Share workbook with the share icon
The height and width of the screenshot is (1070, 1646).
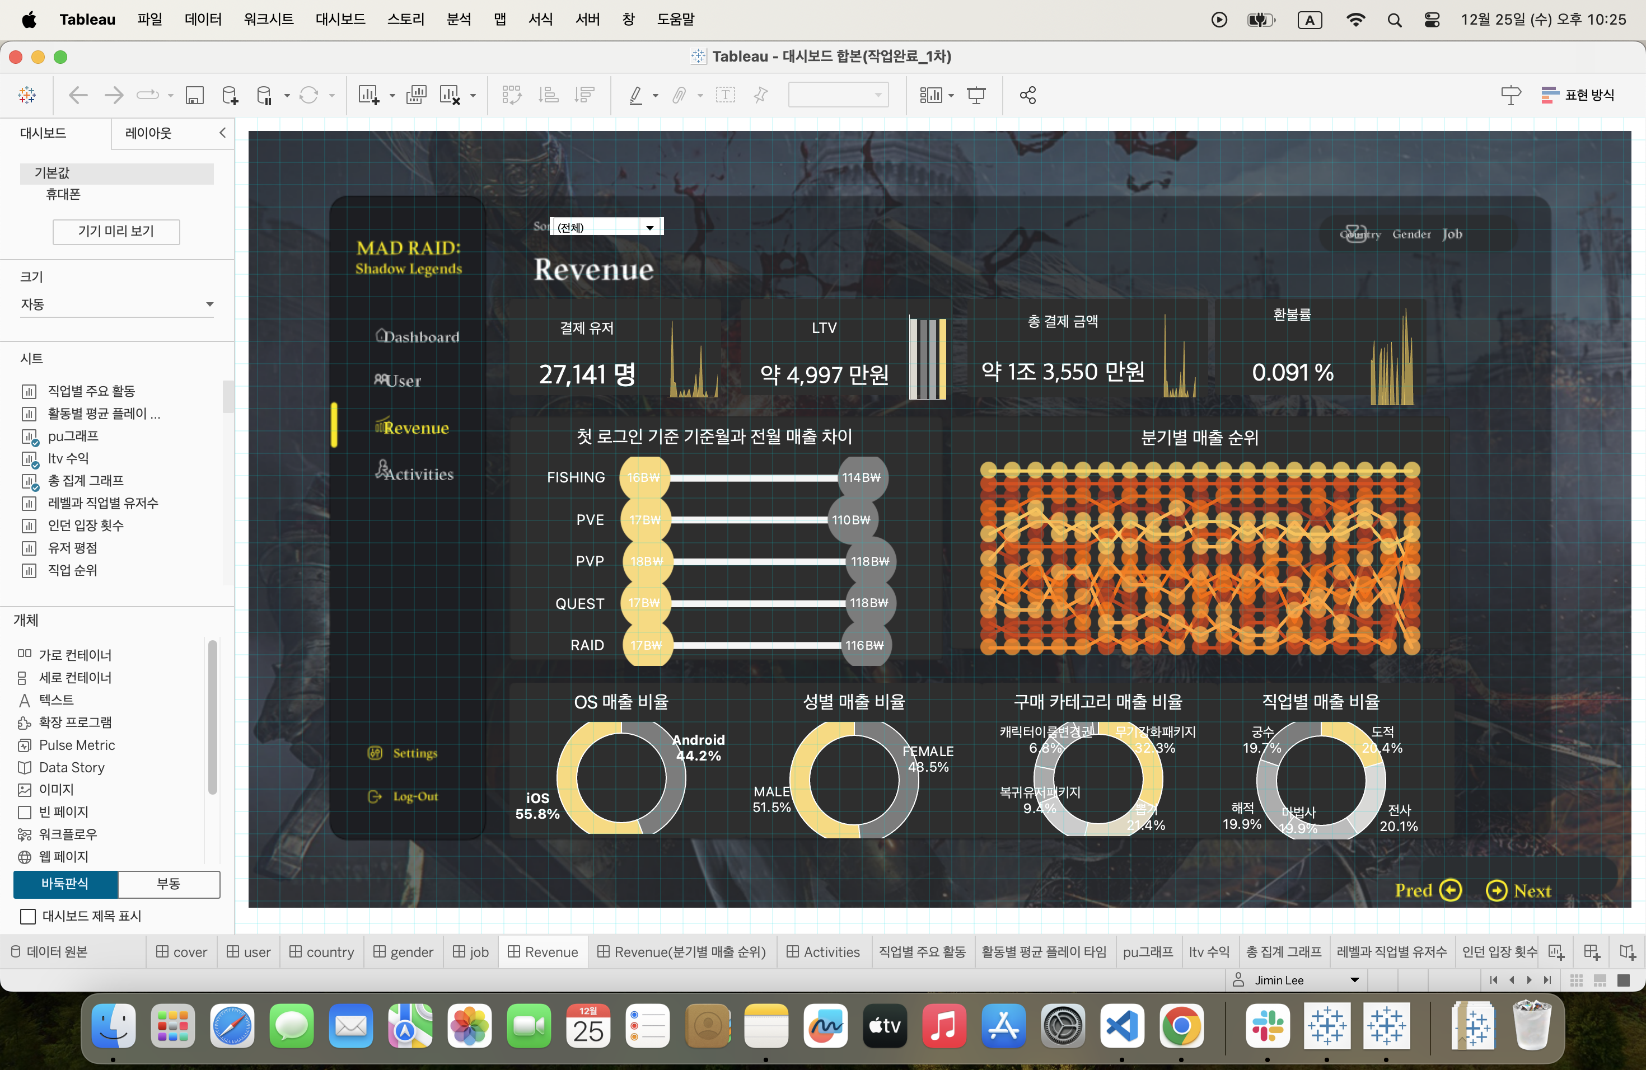point(1028,95)
